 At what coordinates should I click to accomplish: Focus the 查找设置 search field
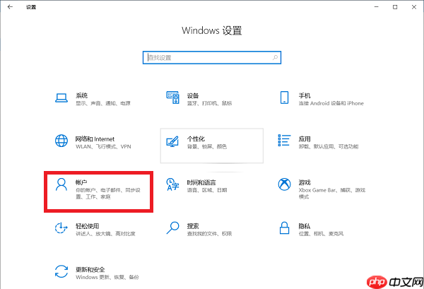click(x=212, y=57)
